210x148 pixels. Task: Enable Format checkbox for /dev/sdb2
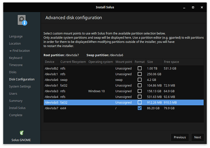click(x=140, y=68)
